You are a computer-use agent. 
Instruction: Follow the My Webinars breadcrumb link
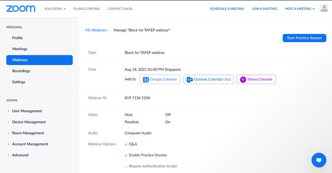96,30
